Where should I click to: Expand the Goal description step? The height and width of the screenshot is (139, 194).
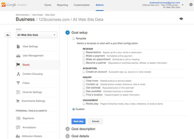(x=83, y=129)
